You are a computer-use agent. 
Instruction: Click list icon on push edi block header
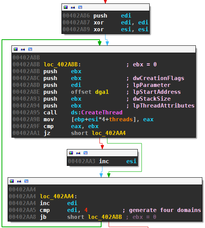(80, 7)
